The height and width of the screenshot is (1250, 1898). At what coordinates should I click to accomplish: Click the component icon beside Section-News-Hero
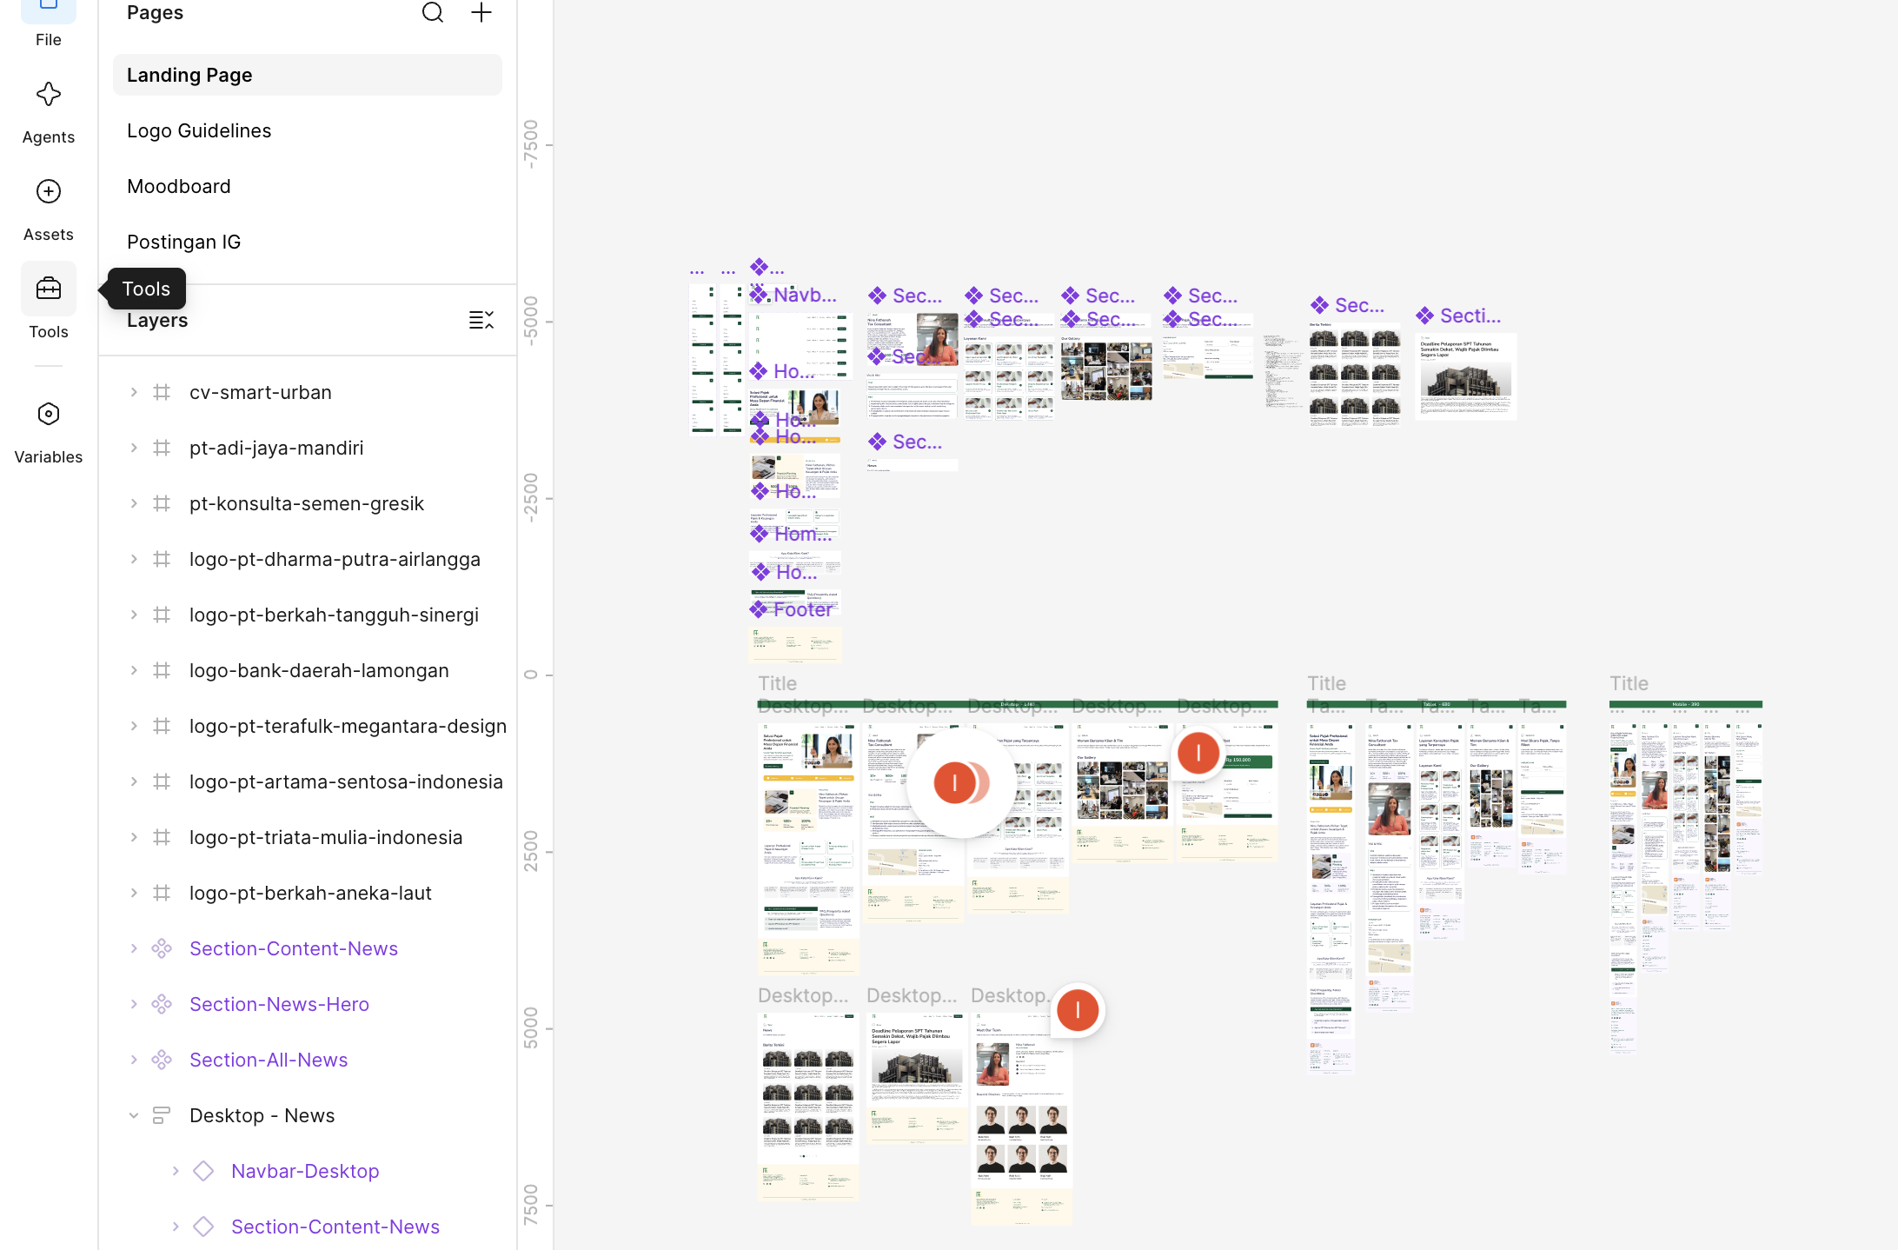[162, 1005]
